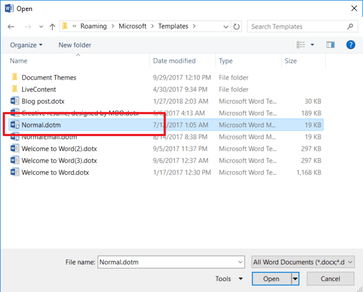Screen dimensions: 363x292
Task: Select the Blog post.dotx file icon
Action: pos(15,101)
